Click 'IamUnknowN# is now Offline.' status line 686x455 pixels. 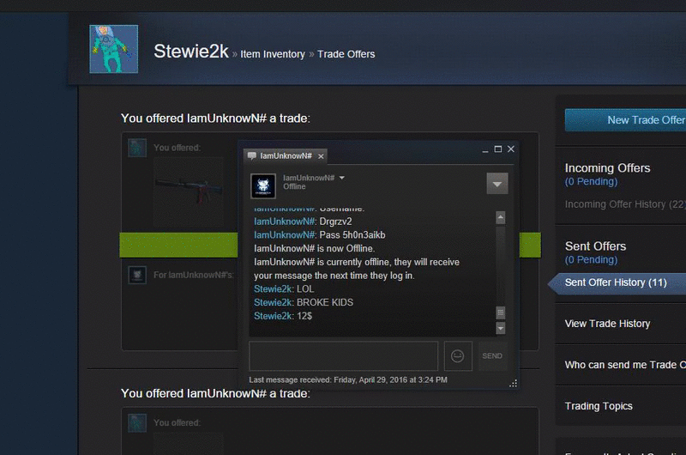[314, 249]
